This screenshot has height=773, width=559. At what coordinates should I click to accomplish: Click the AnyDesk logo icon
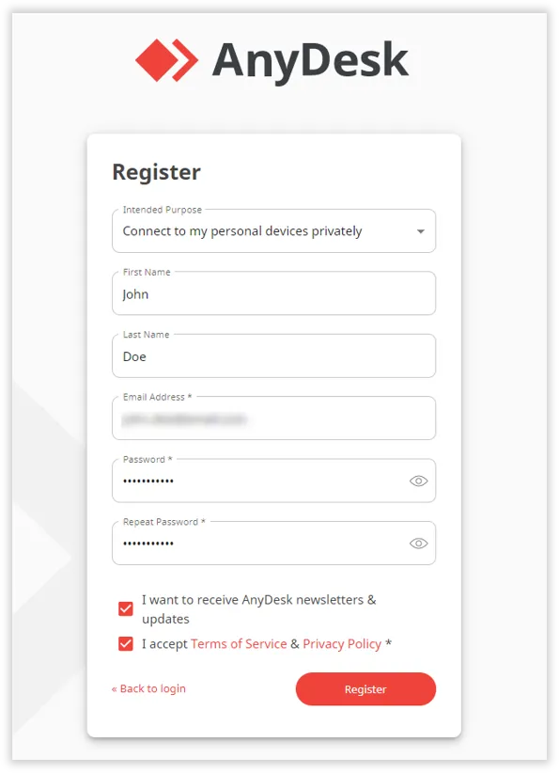(x=167, y=59)
